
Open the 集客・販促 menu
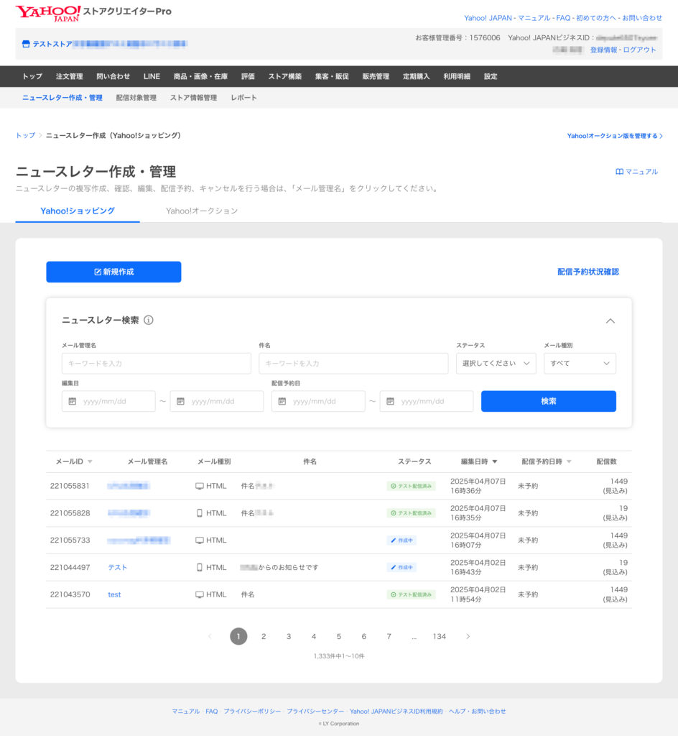(x=332, y=76)
